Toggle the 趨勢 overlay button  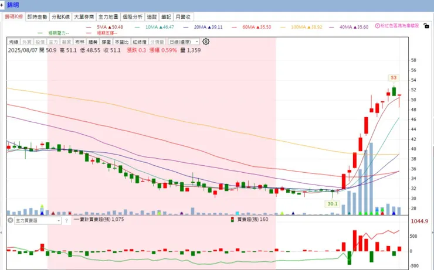coord(93,42)
